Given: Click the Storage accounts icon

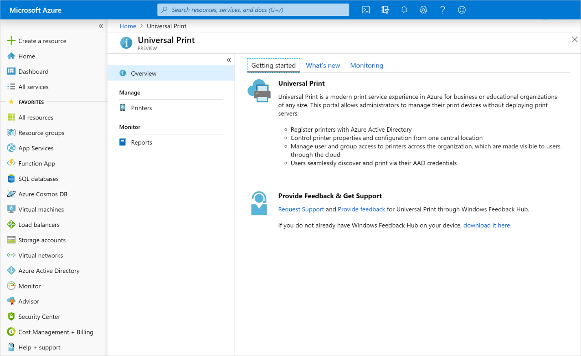Looking at the screenshot, I should point(11,240).
